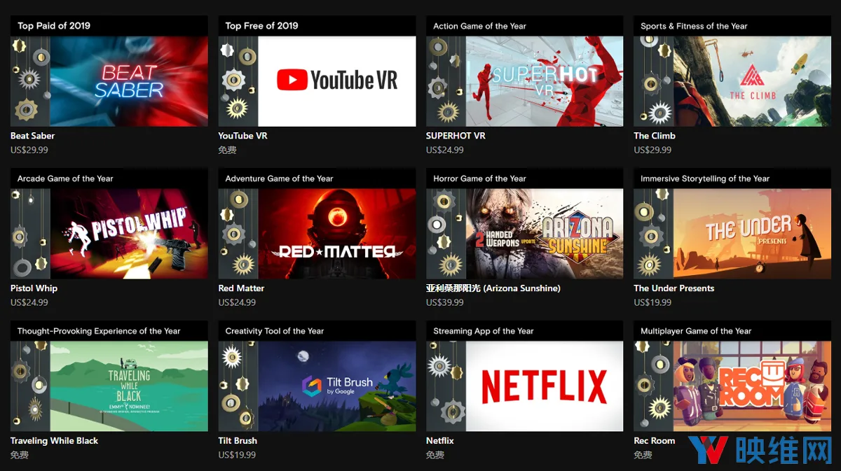Select 'Horror Game of the Year' heading
This screenshot has height=471, width=841.
click(x=479, y=178)
